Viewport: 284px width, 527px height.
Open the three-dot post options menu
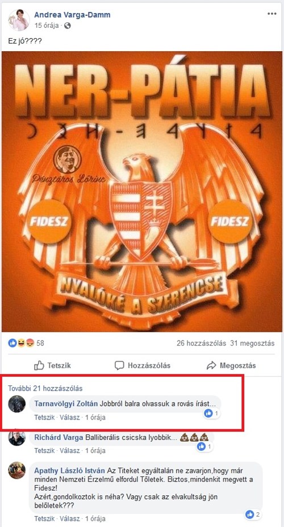pyautogui.click(x=272, y=14)
